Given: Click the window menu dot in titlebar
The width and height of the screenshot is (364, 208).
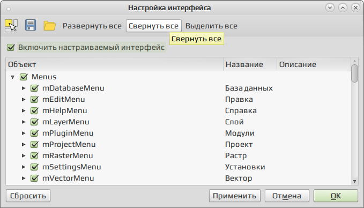Looking at the screenshot, I should [x=9, y=9].
